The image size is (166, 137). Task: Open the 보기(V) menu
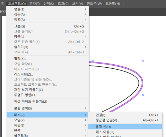[78, 4]
